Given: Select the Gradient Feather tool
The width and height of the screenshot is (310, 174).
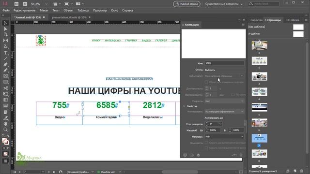Looking at the screenshot, I should pos(5,106).
